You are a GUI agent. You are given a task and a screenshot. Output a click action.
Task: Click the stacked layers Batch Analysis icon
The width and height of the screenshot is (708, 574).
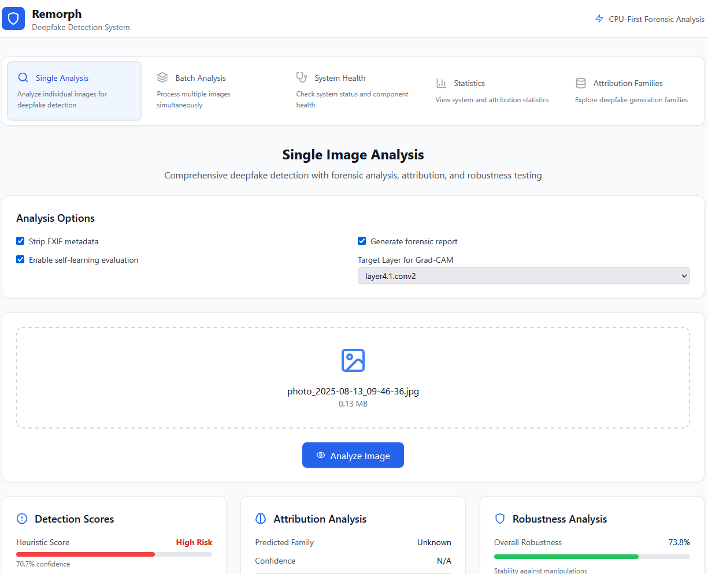[x=162, y=77]
